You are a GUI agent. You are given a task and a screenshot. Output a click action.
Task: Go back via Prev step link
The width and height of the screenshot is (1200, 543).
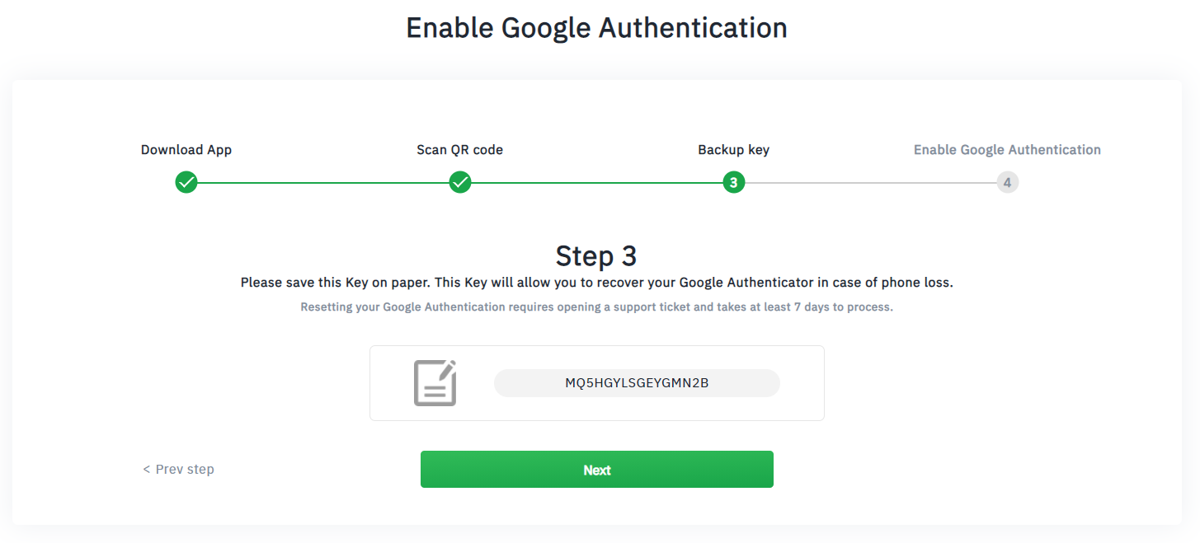pyautogui.click(x=178, y=470)
